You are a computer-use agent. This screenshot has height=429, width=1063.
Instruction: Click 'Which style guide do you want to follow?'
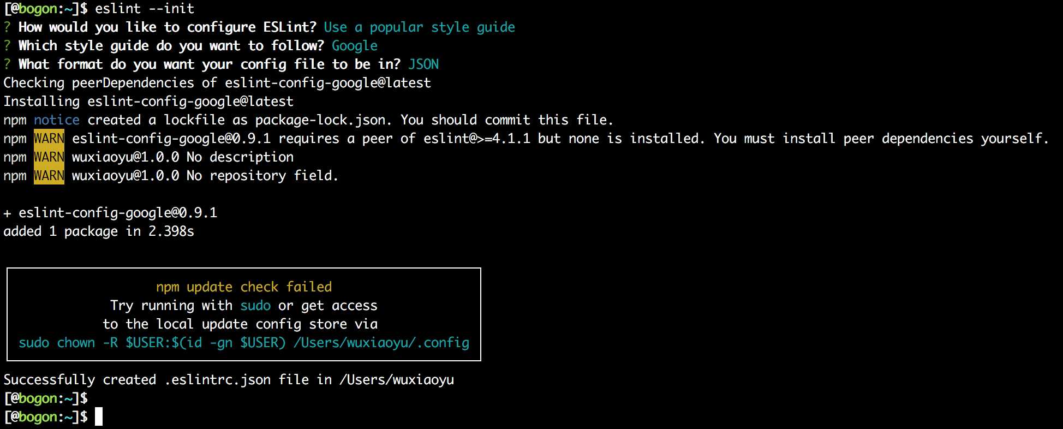tap(171, 46)
